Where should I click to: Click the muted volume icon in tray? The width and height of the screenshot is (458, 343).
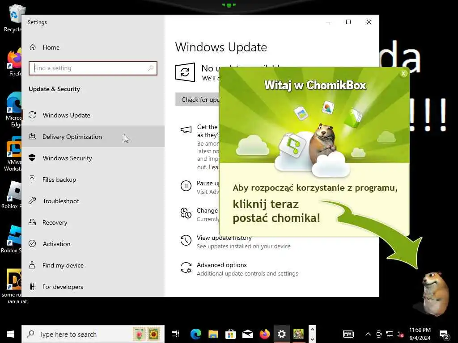pos(400,334)
